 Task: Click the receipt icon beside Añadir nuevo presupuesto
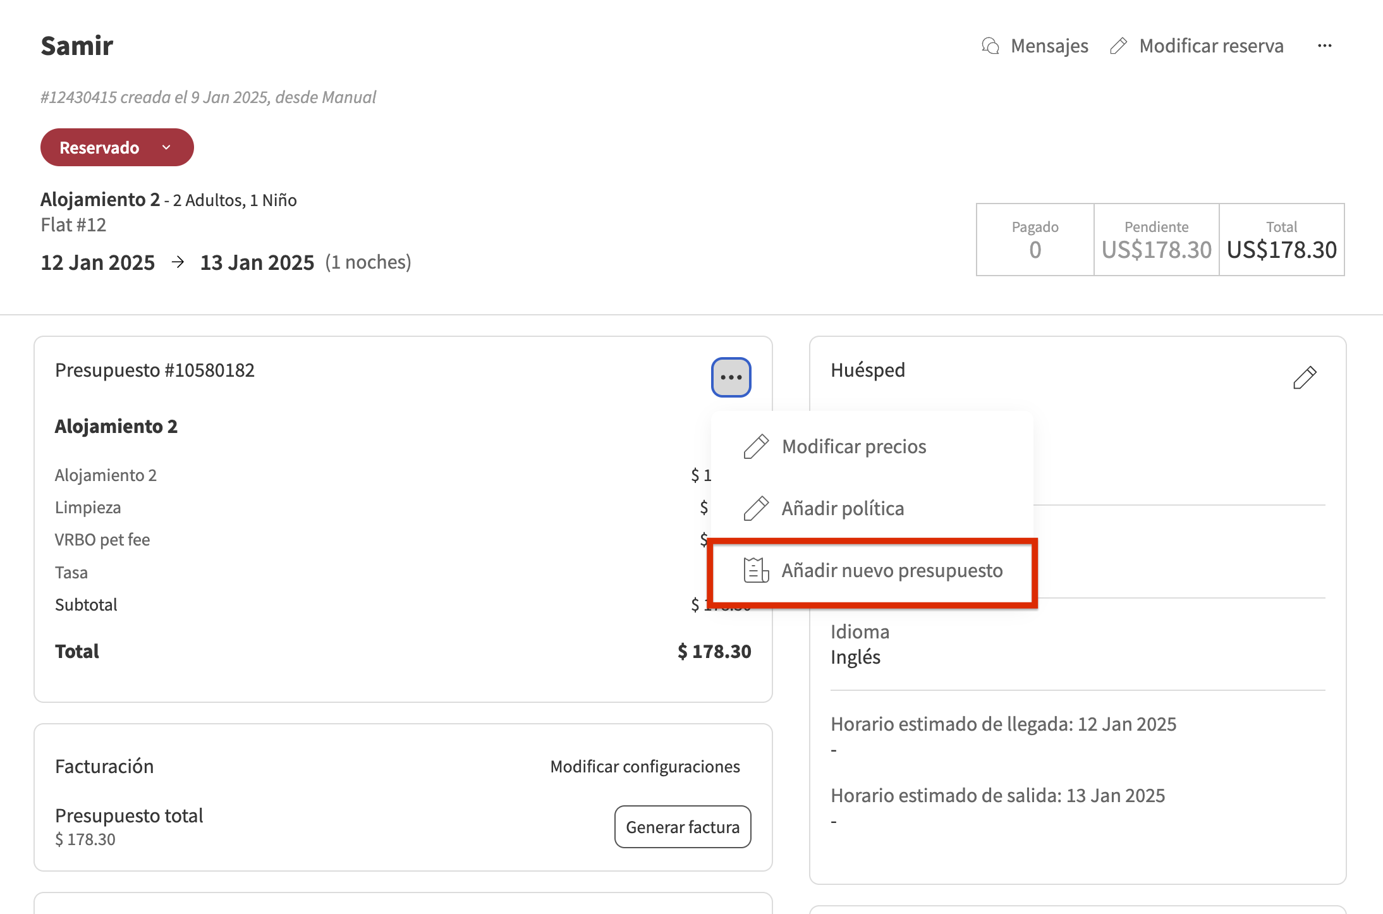pyautogui.click(x=755, y=570)
